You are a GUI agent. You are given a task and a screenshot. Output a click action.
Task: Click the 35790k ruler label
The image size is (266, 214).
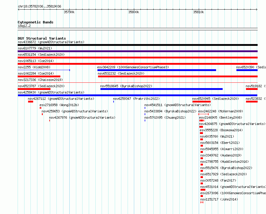pos(69,12)
